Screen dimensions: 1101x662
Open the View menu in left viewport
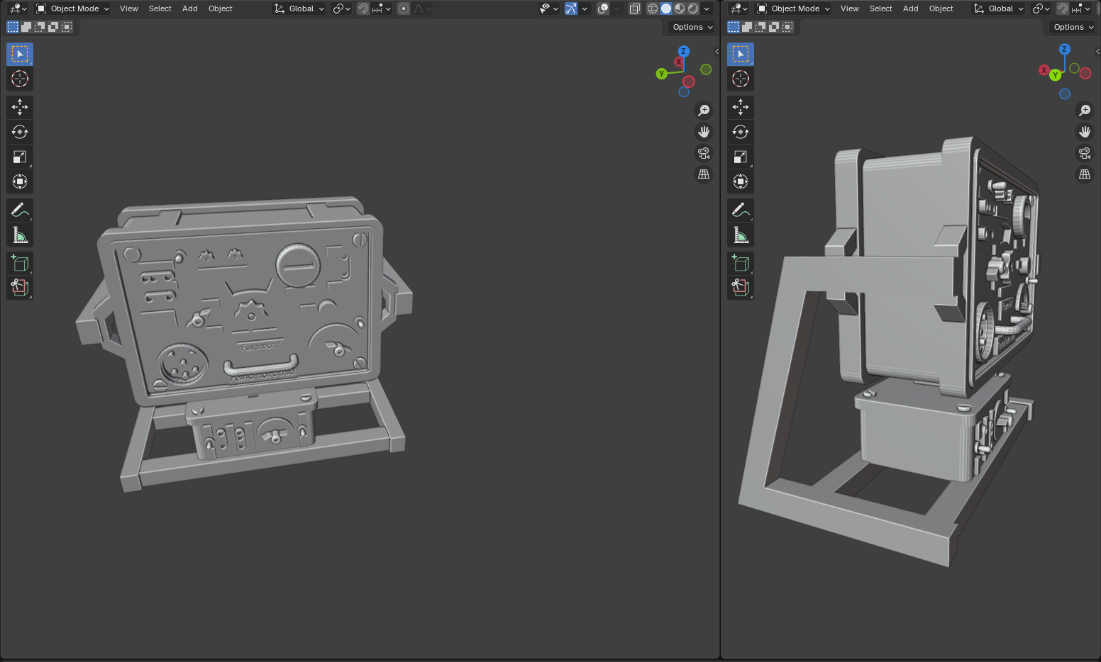click(128, 9)
